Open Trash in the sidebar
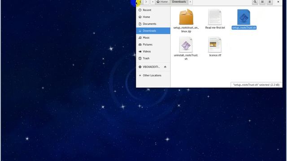 click(x=153, y=59)
